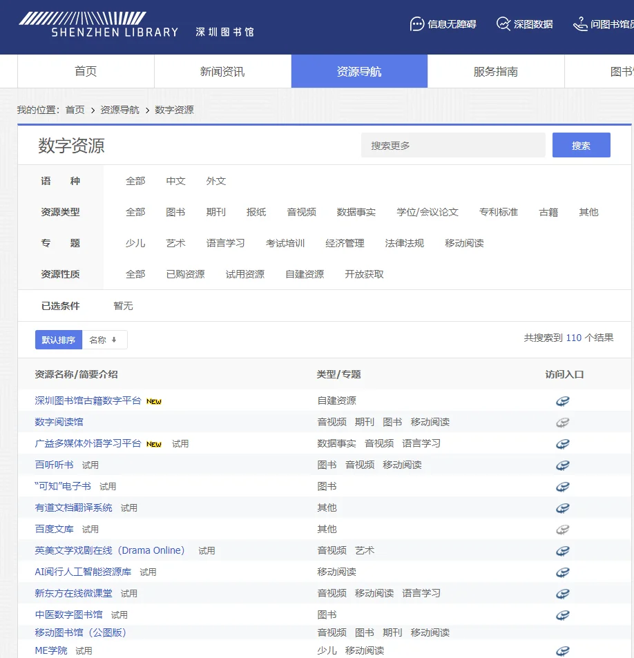Screen dimensions: 634x658
Task: Filter resource type by 期刊
Action: pos(215,212)
